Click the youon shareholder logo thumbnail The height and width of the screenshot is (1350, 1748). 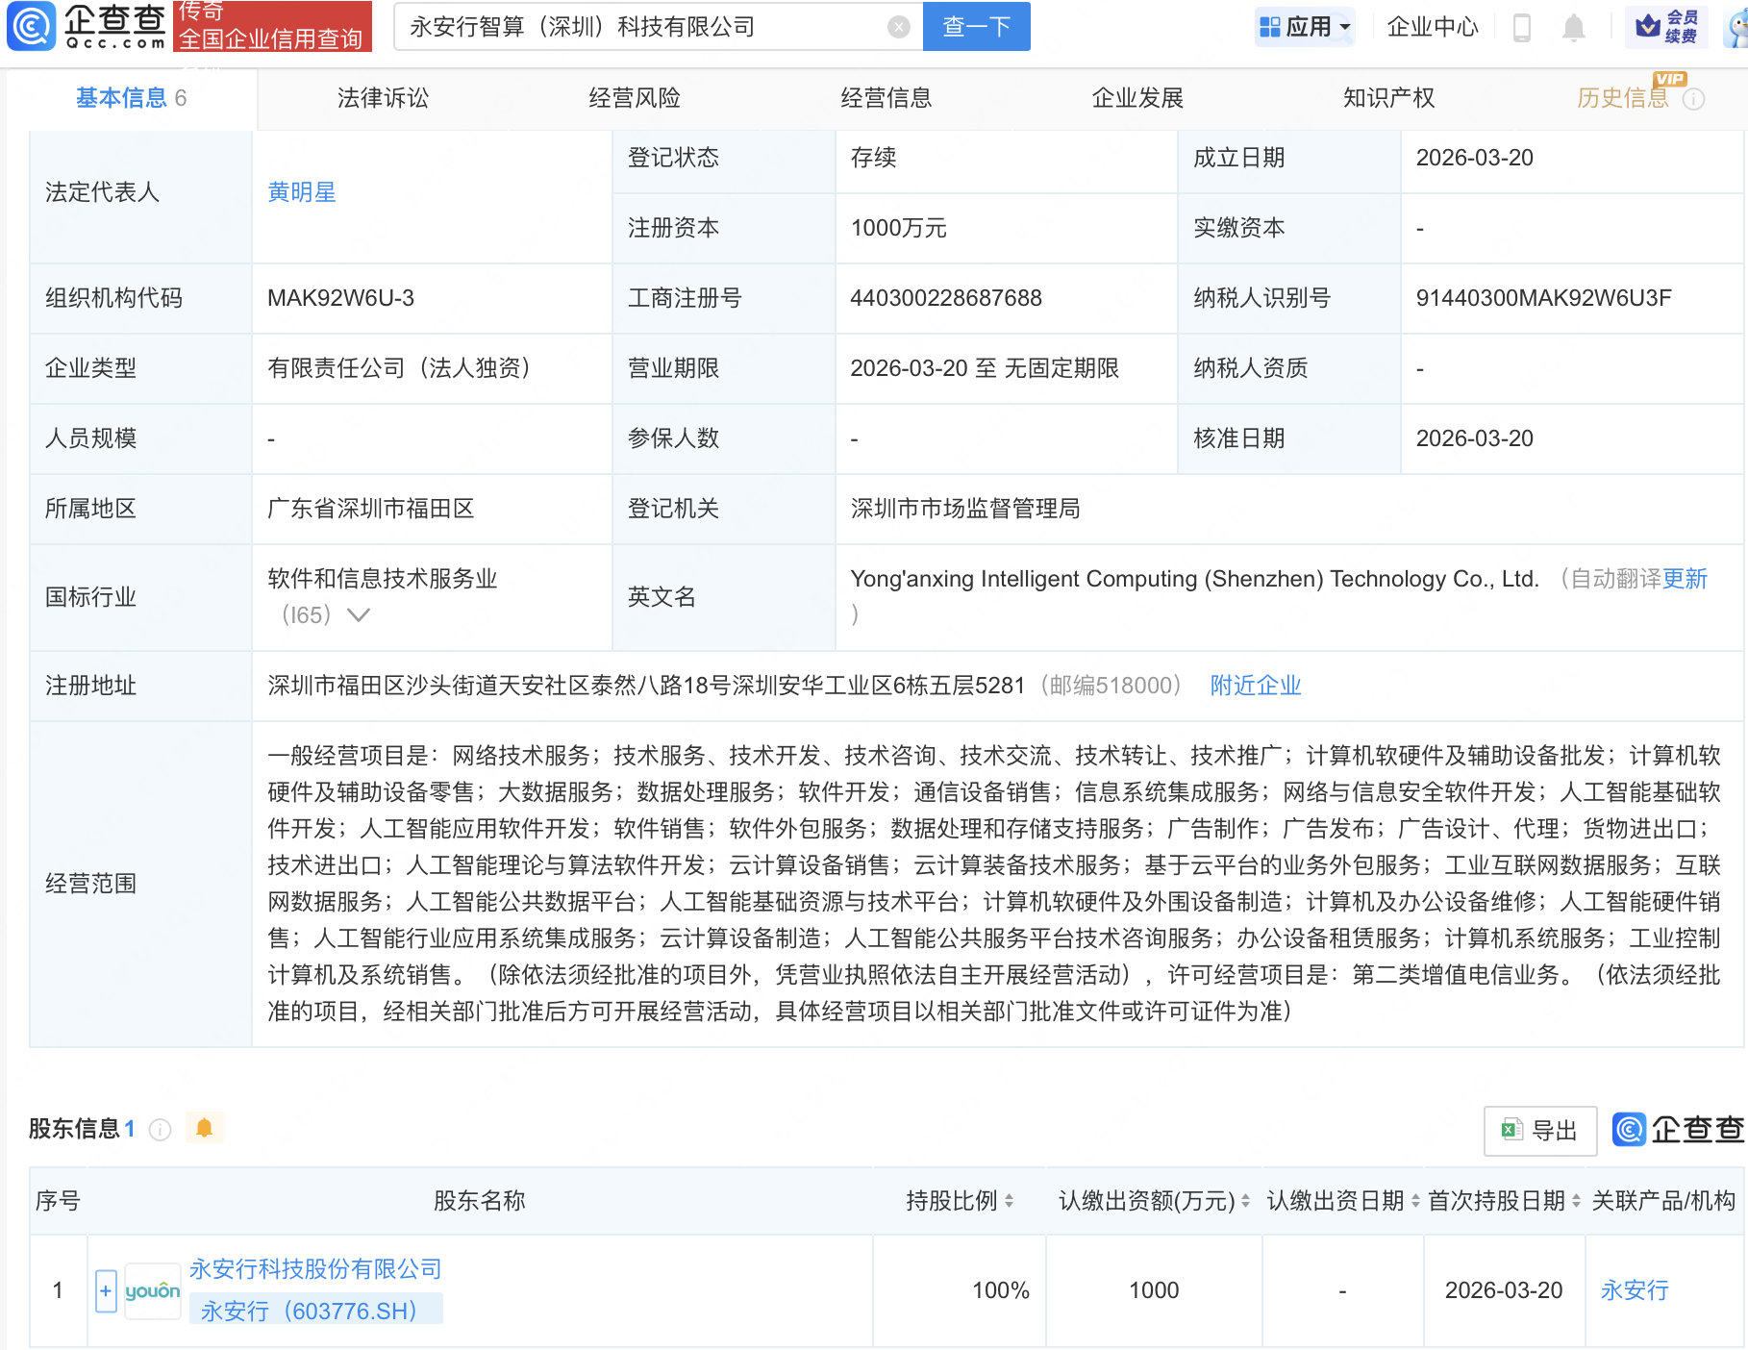152,1290
